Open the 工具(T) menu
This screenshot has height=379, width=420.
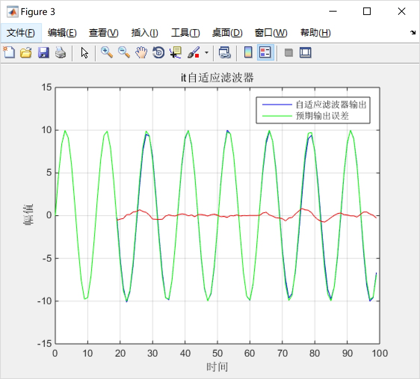[185, 33]
